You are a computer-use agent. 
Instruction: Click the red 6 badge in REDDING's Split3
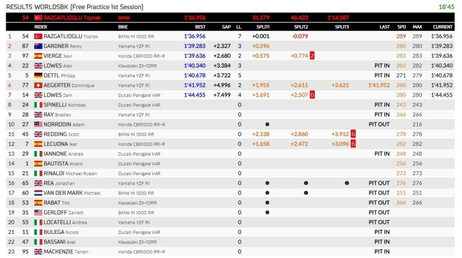point(353,134)
